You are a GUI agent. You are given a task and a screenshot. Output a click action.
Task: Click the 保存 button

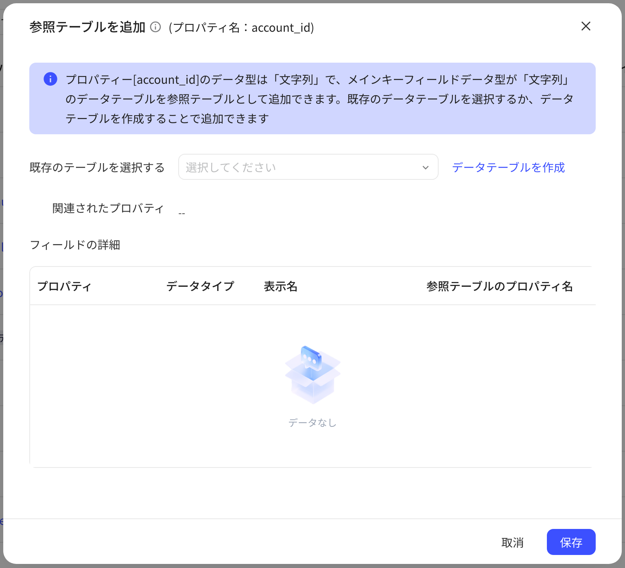coord(571,542)
